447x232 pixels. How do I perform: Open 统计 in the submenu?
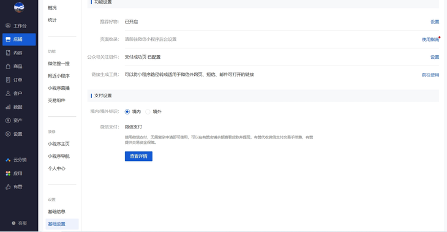click(52, 20)
